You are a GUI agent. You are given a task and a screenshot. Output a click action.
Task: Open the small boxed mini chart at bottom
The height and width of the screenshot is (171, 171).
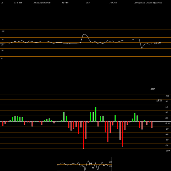(x=84, y=164)
